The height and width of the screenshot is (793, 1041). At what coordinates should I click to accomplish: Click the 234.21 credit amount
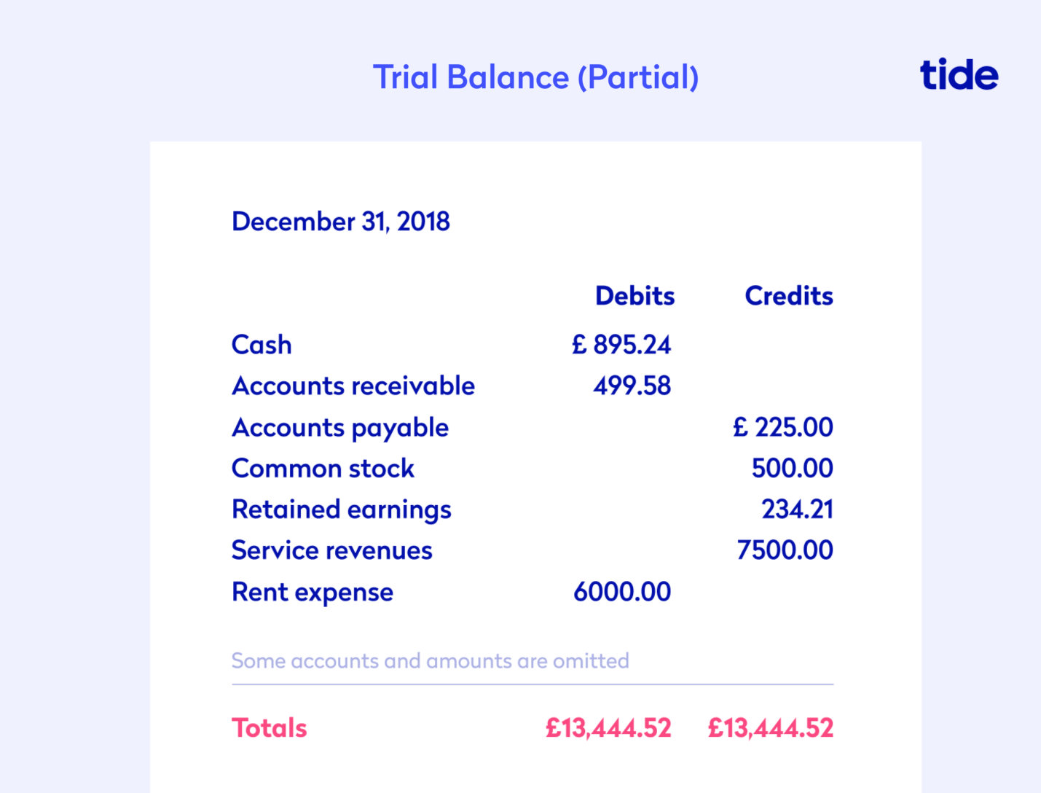[797, 509]
